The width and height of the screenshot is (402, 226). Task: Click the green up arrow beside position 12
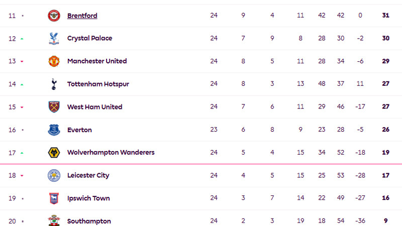coord(22,39)
